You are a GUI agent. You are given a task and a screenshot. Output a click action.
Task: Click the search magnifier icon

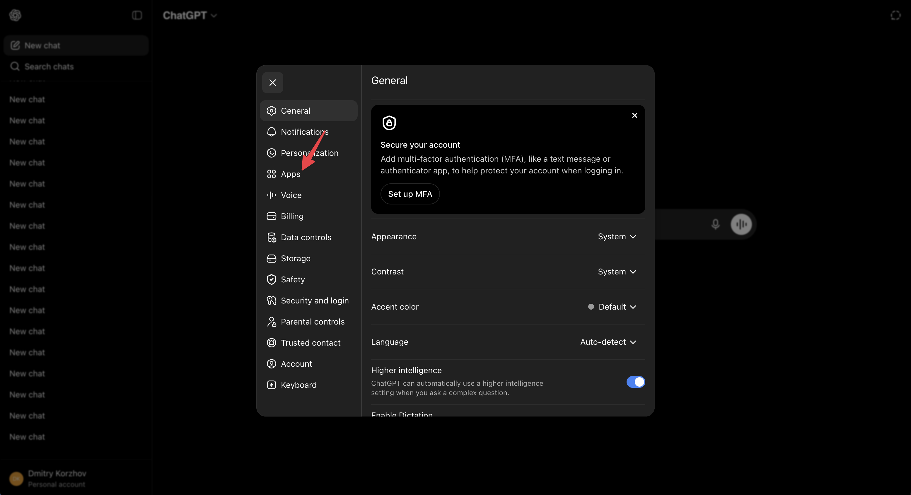(x=15, y=66)
